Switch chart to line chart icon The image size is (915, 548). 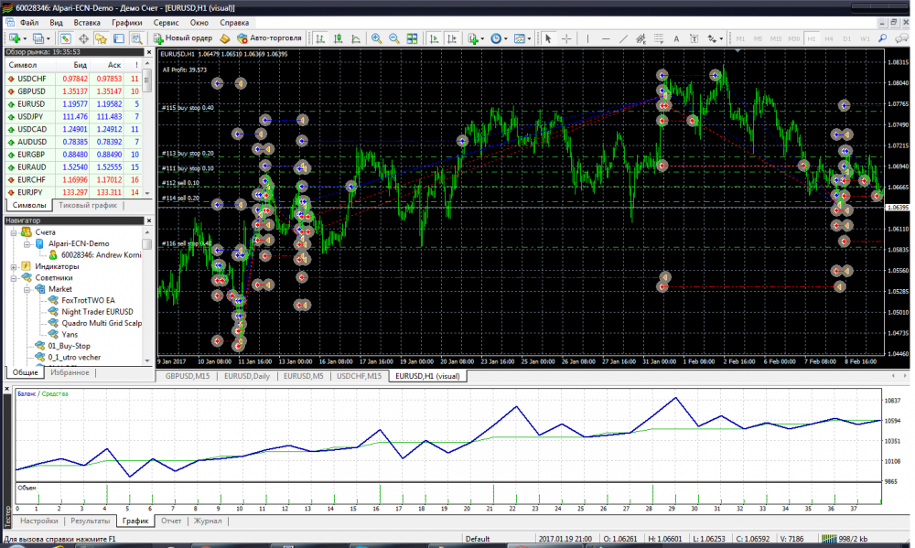[355, 38]
